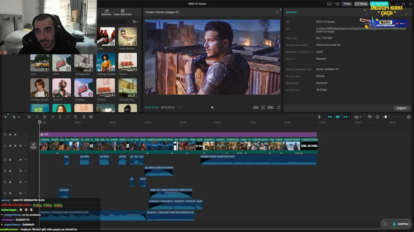Toggle clip linkage in the timeline toolbar

[345, 117]
